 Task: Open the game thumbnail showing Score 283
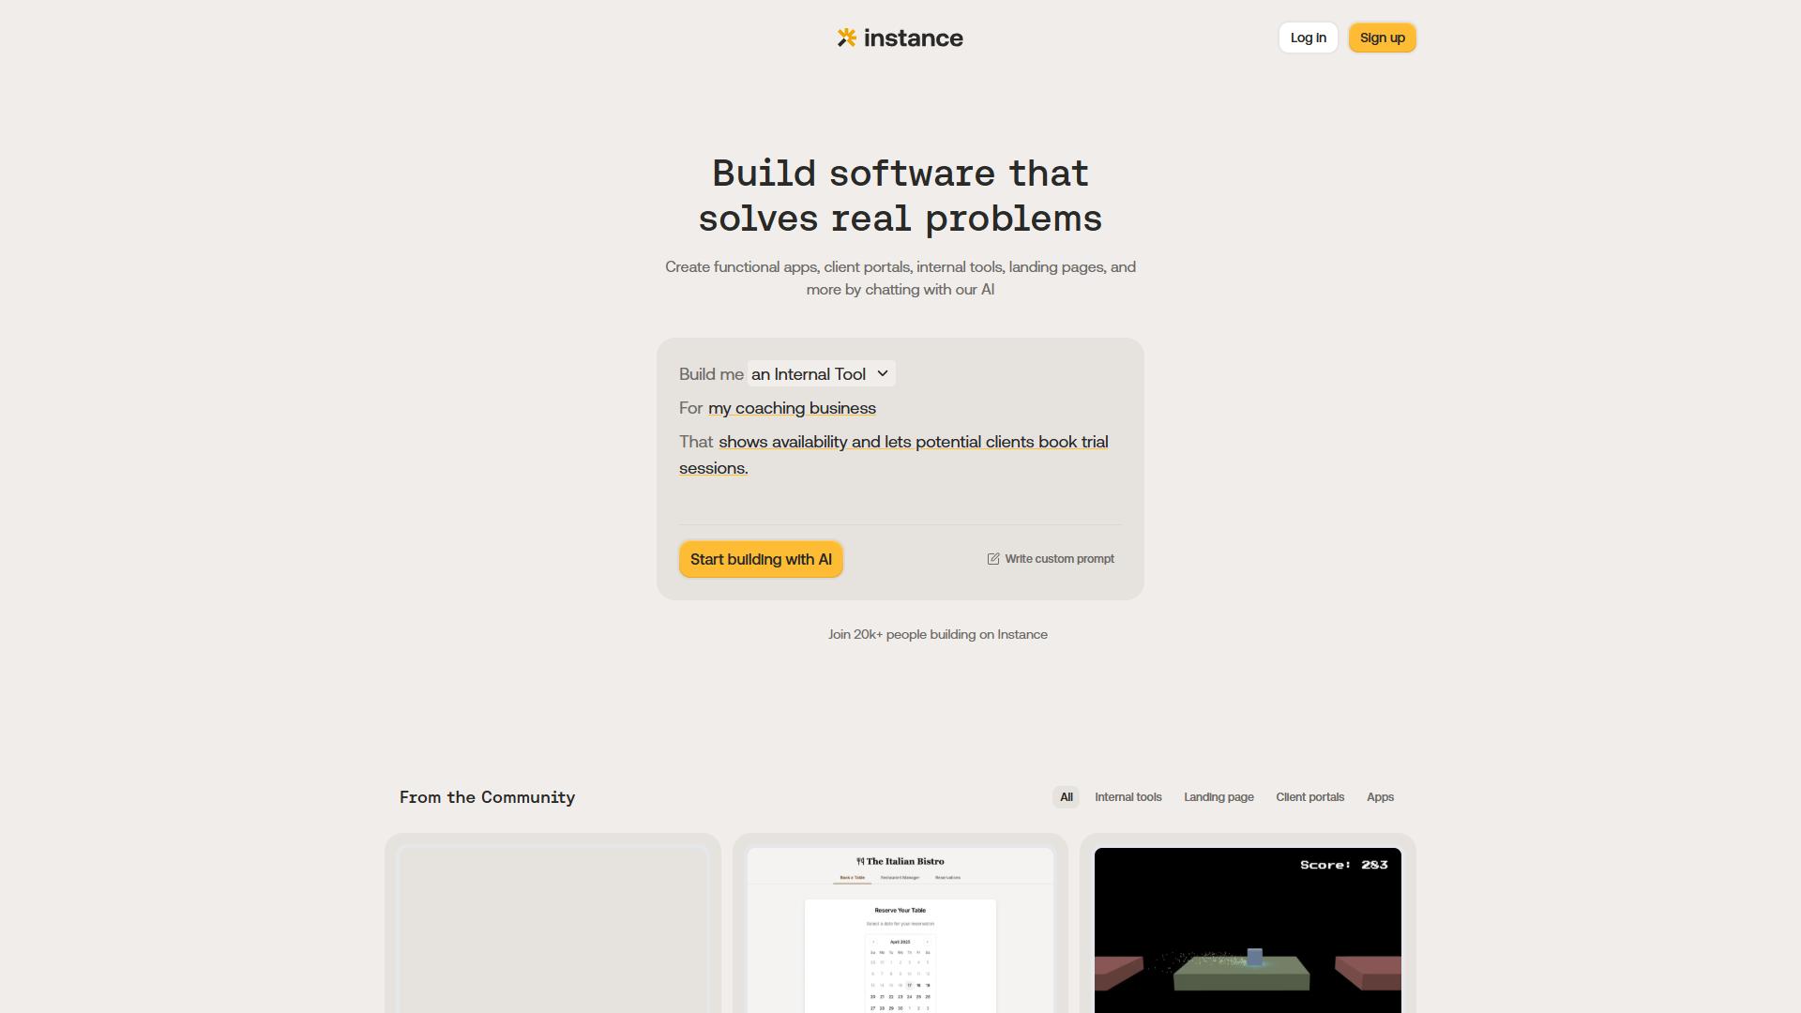tap(1248, 930)
